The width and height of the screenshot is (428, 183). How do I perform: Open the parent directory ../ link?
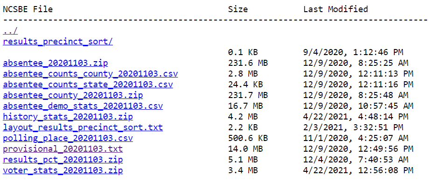coord(10,31)
